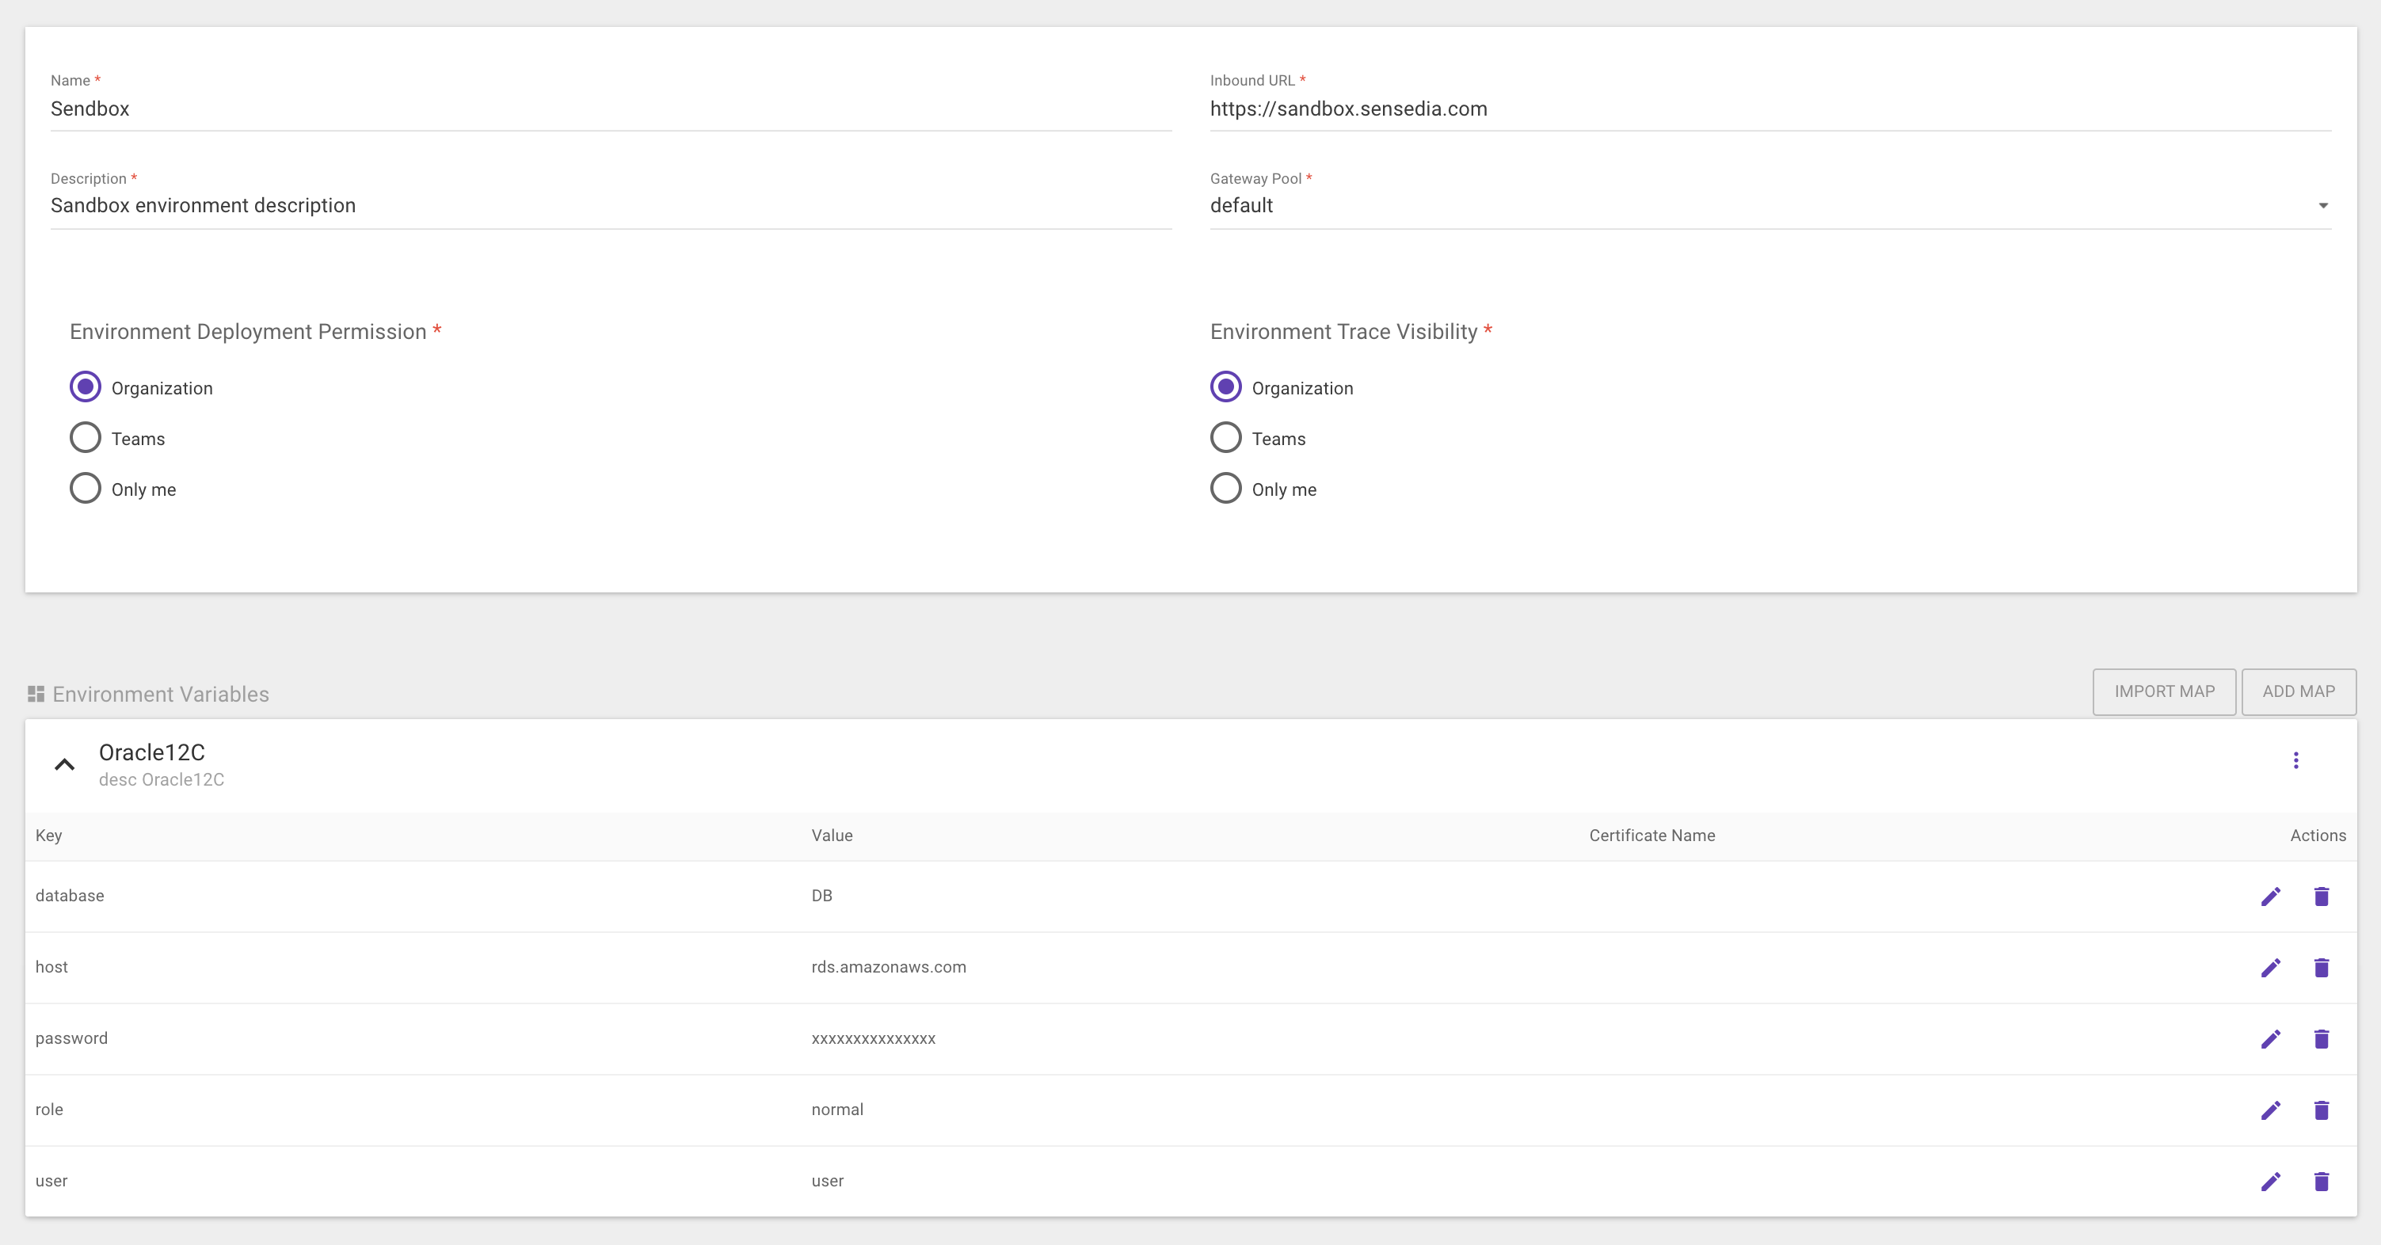Delete the password environment variable
2381x1245 pixels.
coord(2322,1039)
